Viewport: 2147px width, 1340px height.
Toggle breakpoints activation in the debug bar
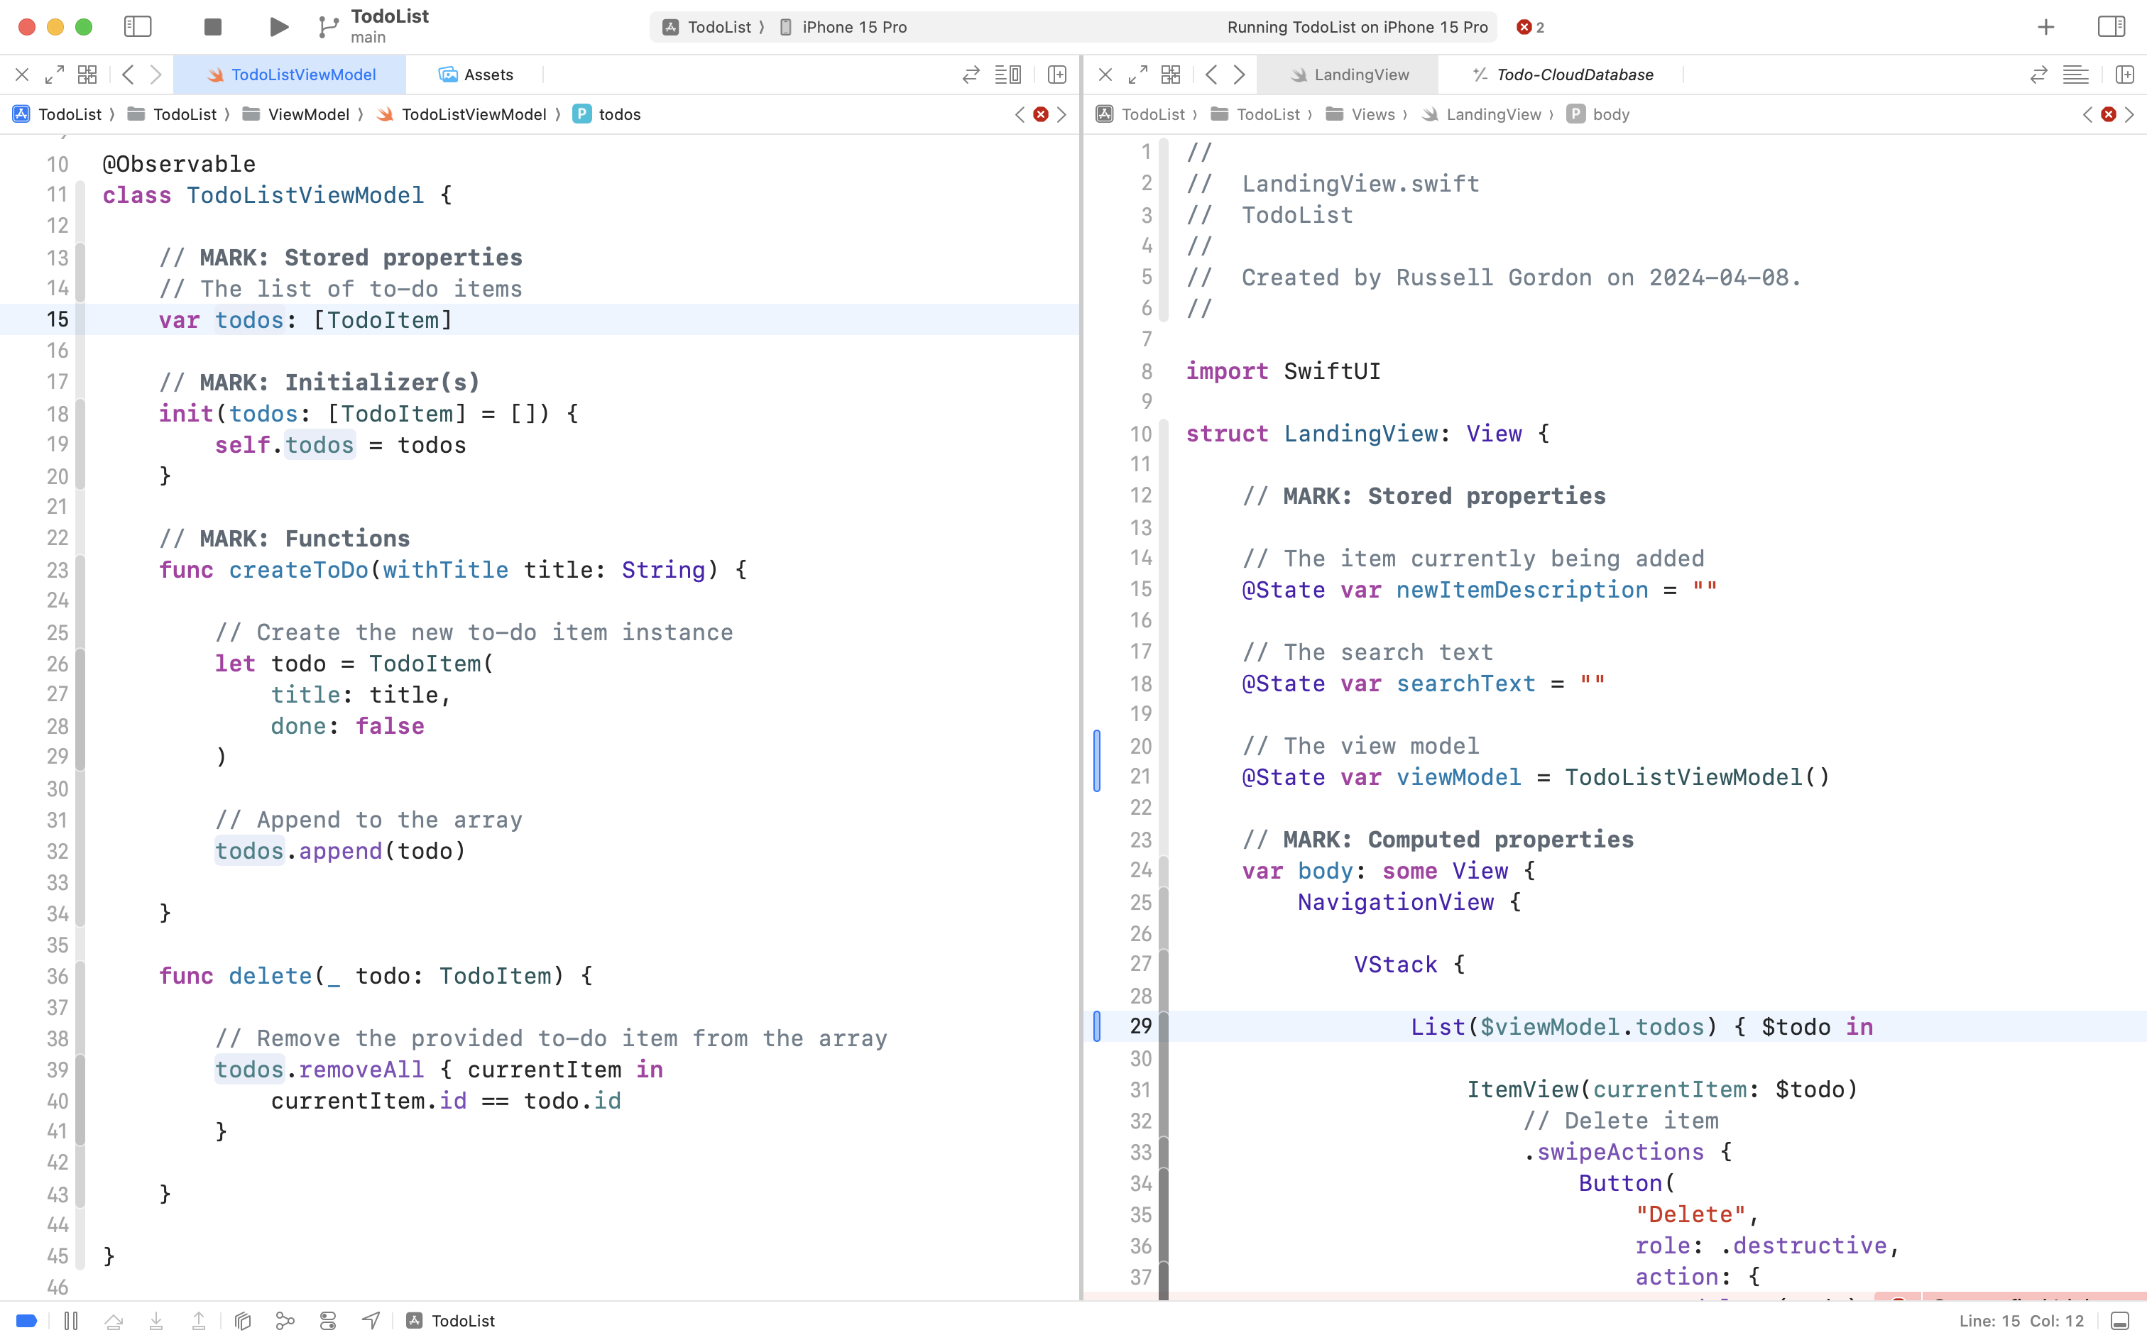pyautogui.click(x=26, y=1321)
